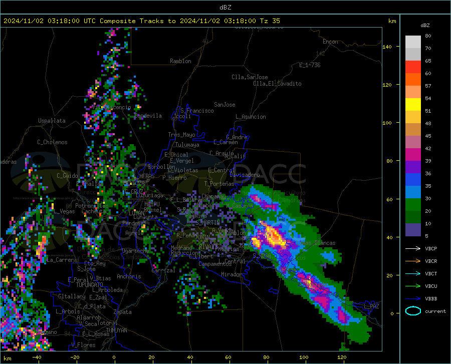
Task: Click the 'Encon' place label on map
Action: coord(330,42)
